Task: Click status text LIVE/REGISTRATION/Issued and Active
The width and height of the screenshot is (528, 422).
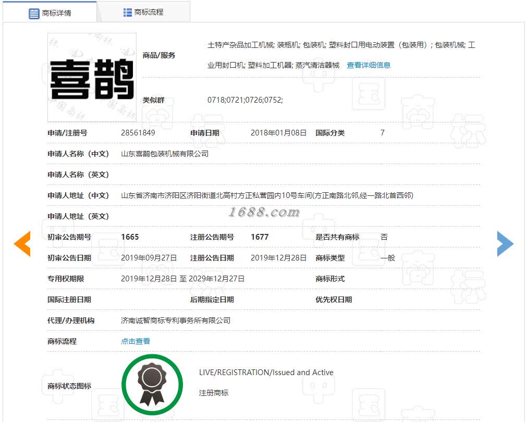Action: coord(266,373)
